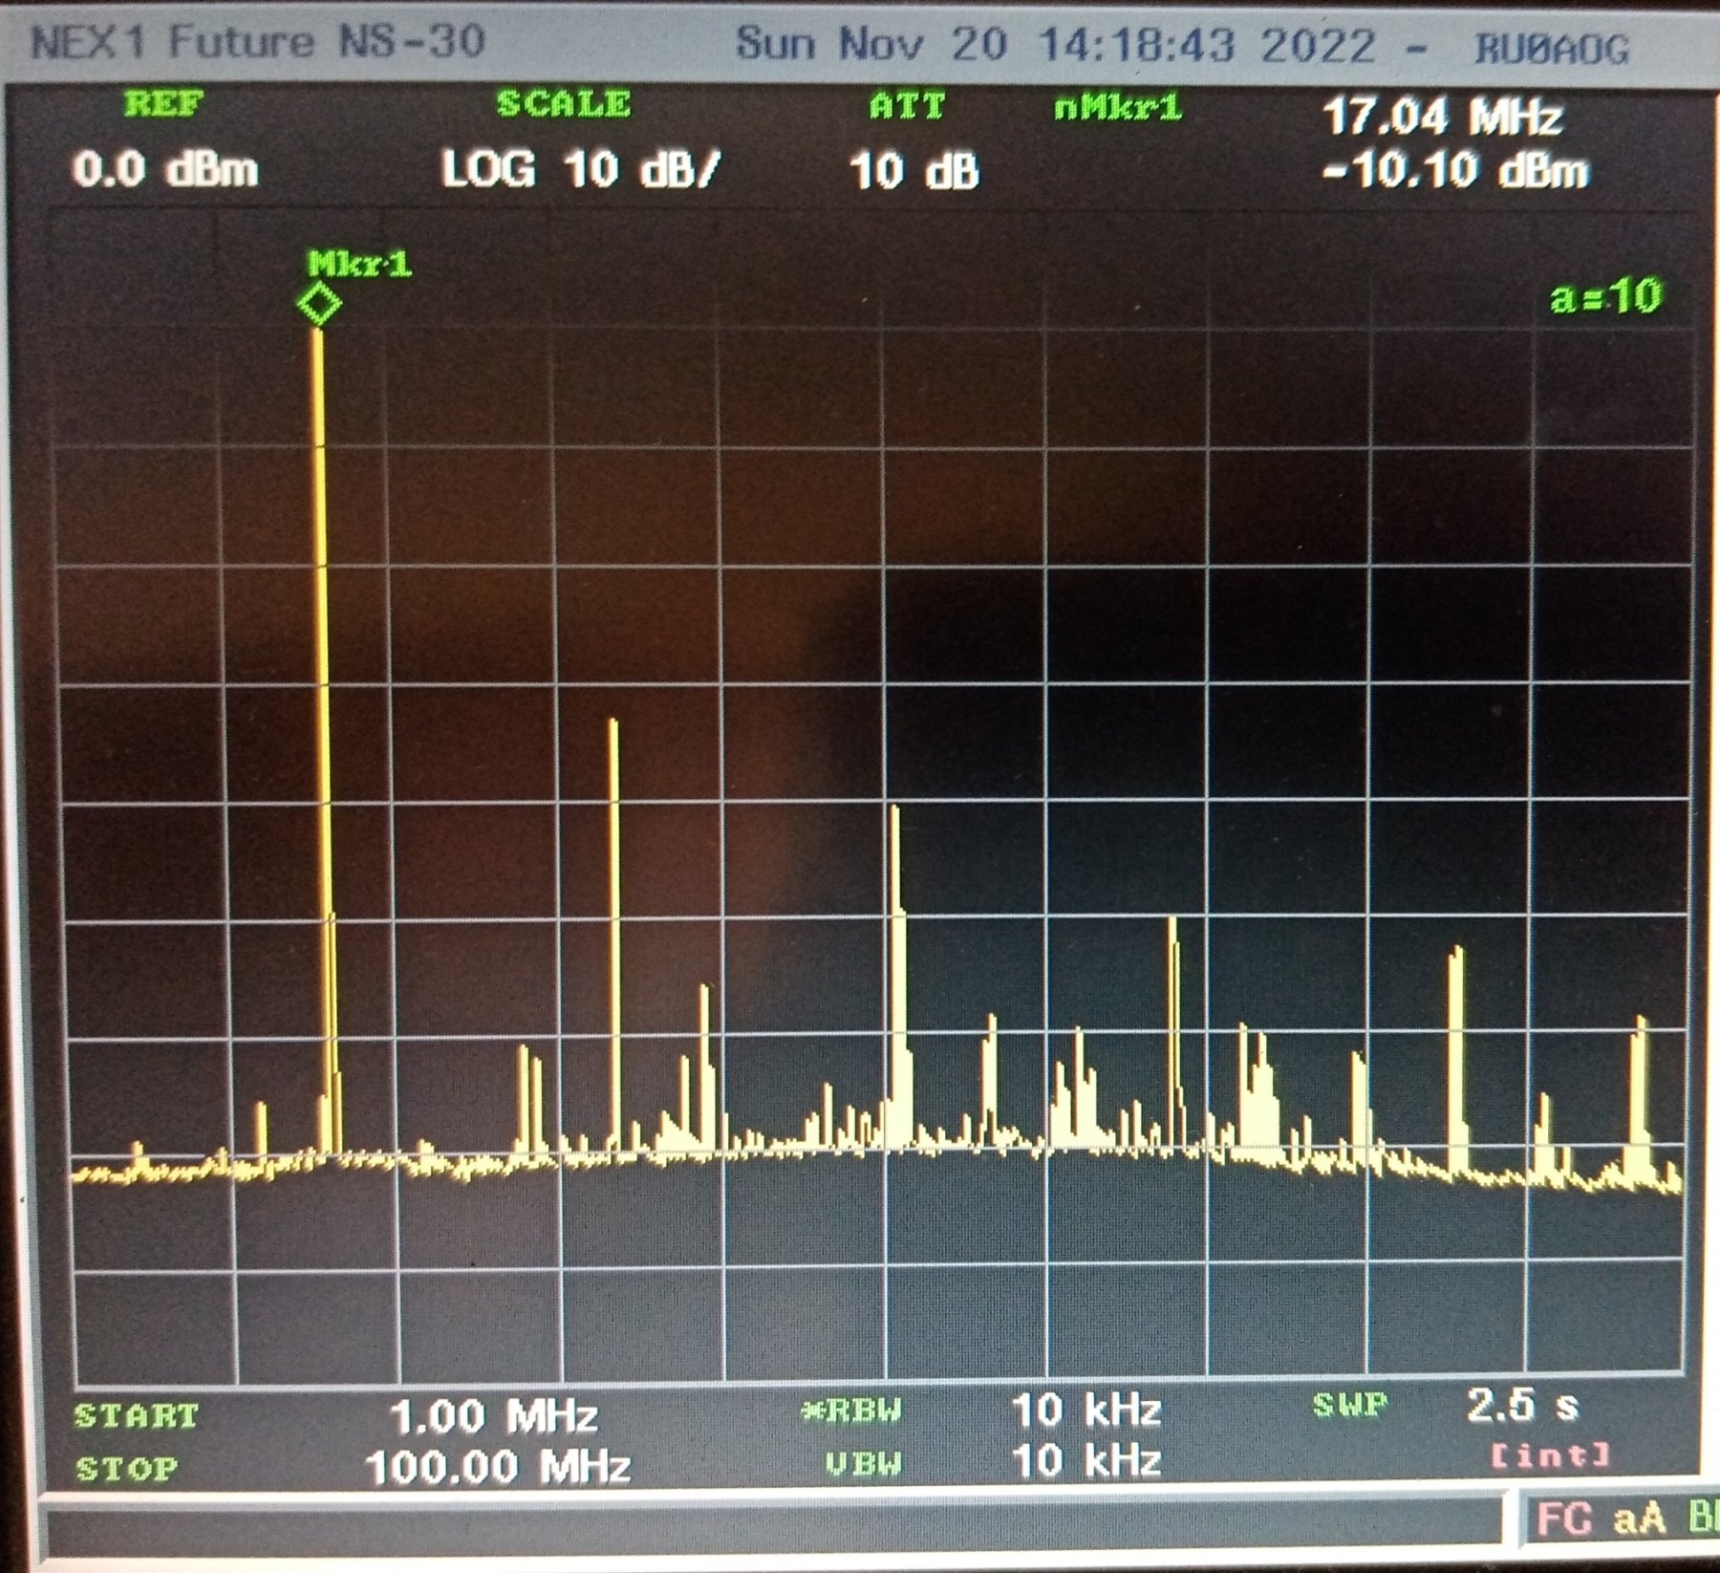Click the red [int] indicator
1720x1573 pixels.
[1550, 1455]
